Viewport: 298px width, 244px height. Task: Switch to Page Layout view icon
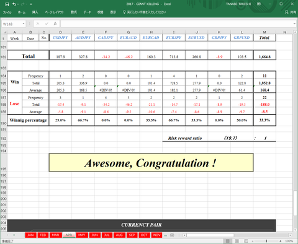237,241
